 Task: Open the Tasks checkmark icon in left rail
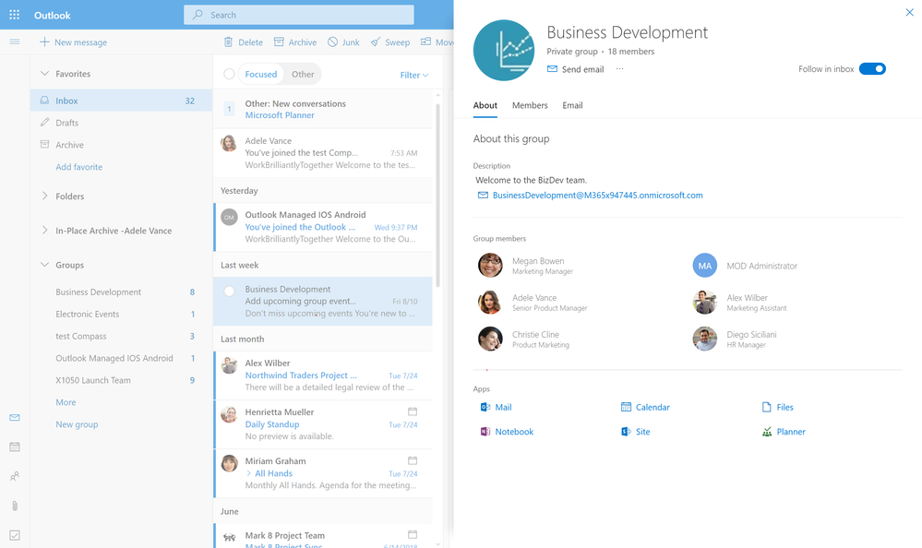pyautogui.click(x=15, y=535)
